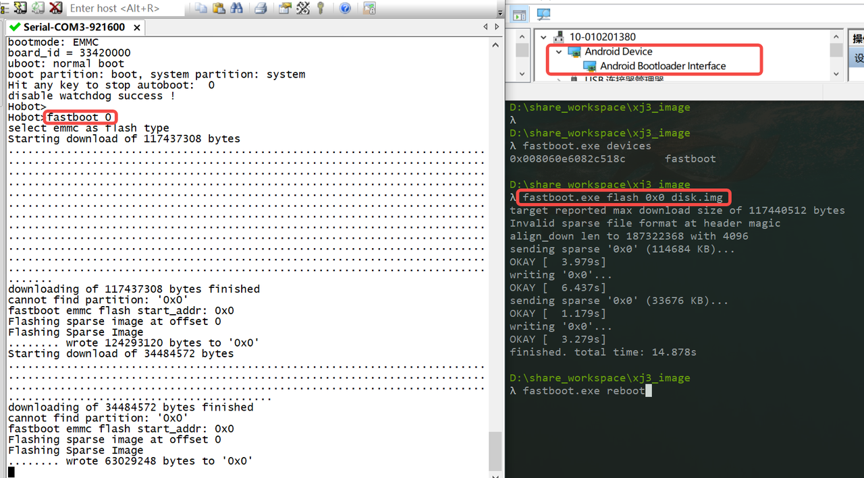864x478 pixels.
Task: Click terminal scrollbar up arrow
Action: click(496, 44)
